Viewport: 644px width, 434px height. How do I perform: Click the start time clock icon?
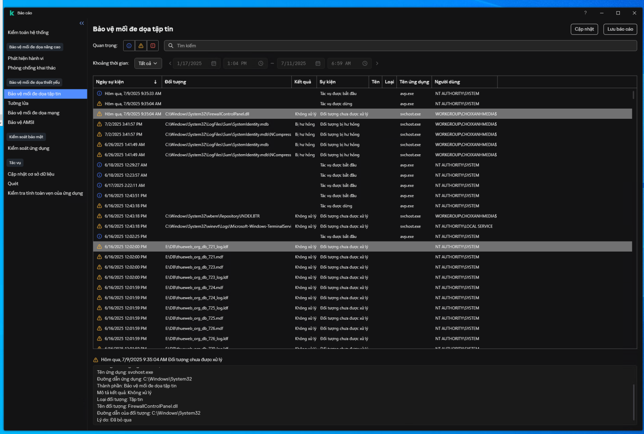260,64
